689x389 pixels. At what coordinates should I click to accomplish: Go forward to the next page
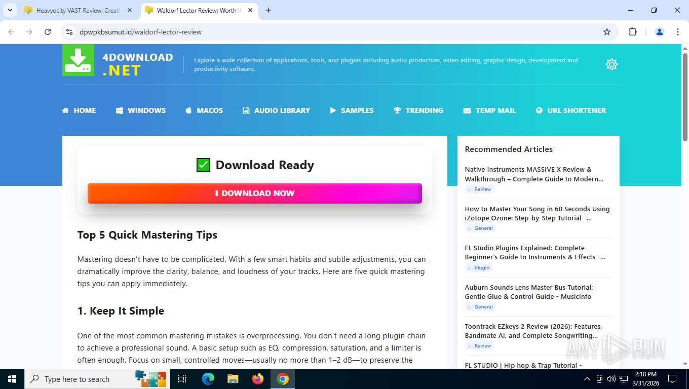[29, 32]
